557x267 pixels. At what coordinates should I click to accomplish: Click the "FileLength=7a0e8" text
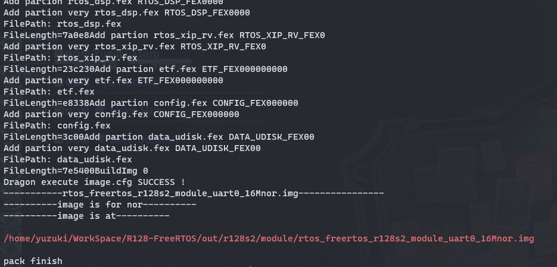coord(45,36)
